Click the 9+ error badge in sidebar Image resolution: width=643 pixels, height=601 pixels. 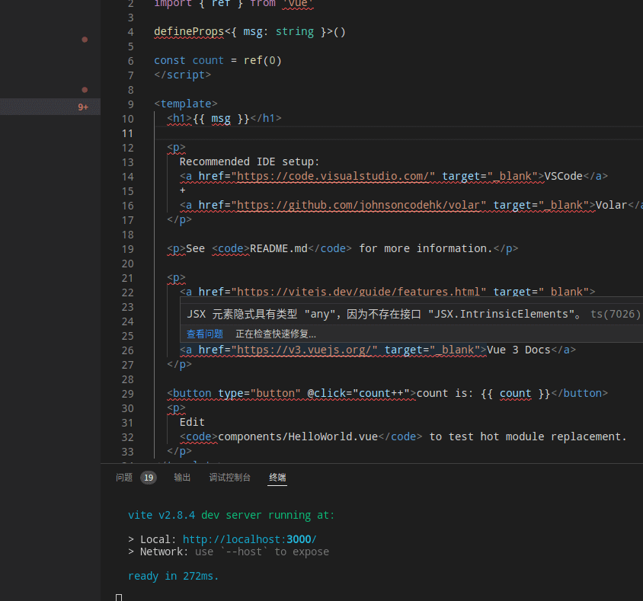click(83, 107)
